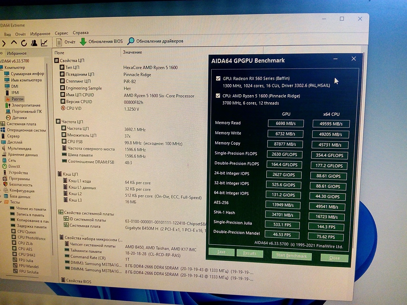The height and width of the screenshot is (305, 407).
Task: Click the Отчёт report toolbar button
Action: pyautogui.click(x=66, y=42)
